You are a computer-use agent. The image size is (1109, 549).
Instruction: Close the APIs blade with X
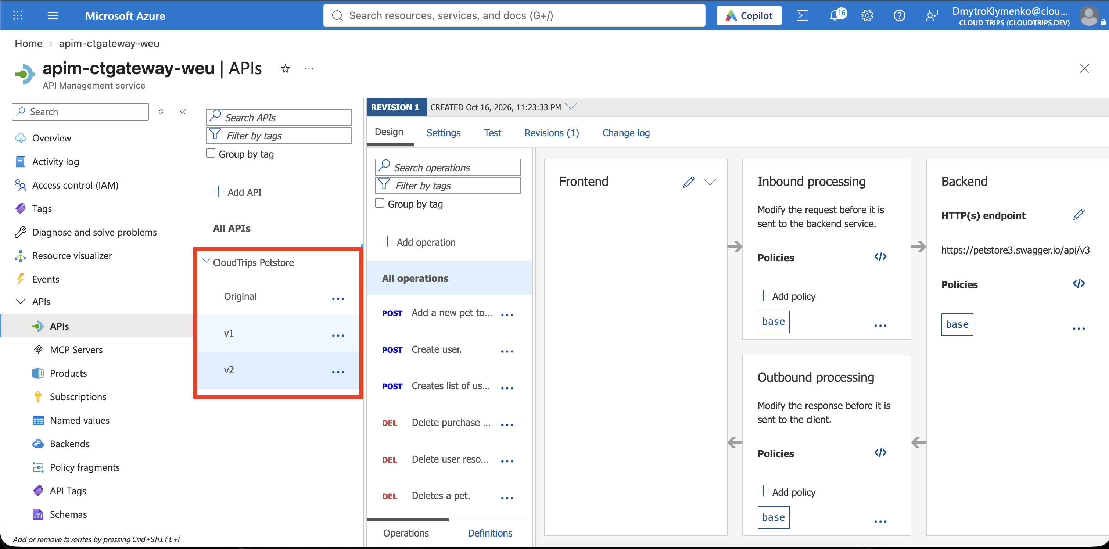1084,68
